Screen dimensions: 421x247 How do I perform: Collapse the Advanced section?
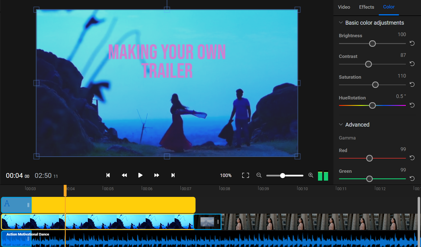(341, 125)
